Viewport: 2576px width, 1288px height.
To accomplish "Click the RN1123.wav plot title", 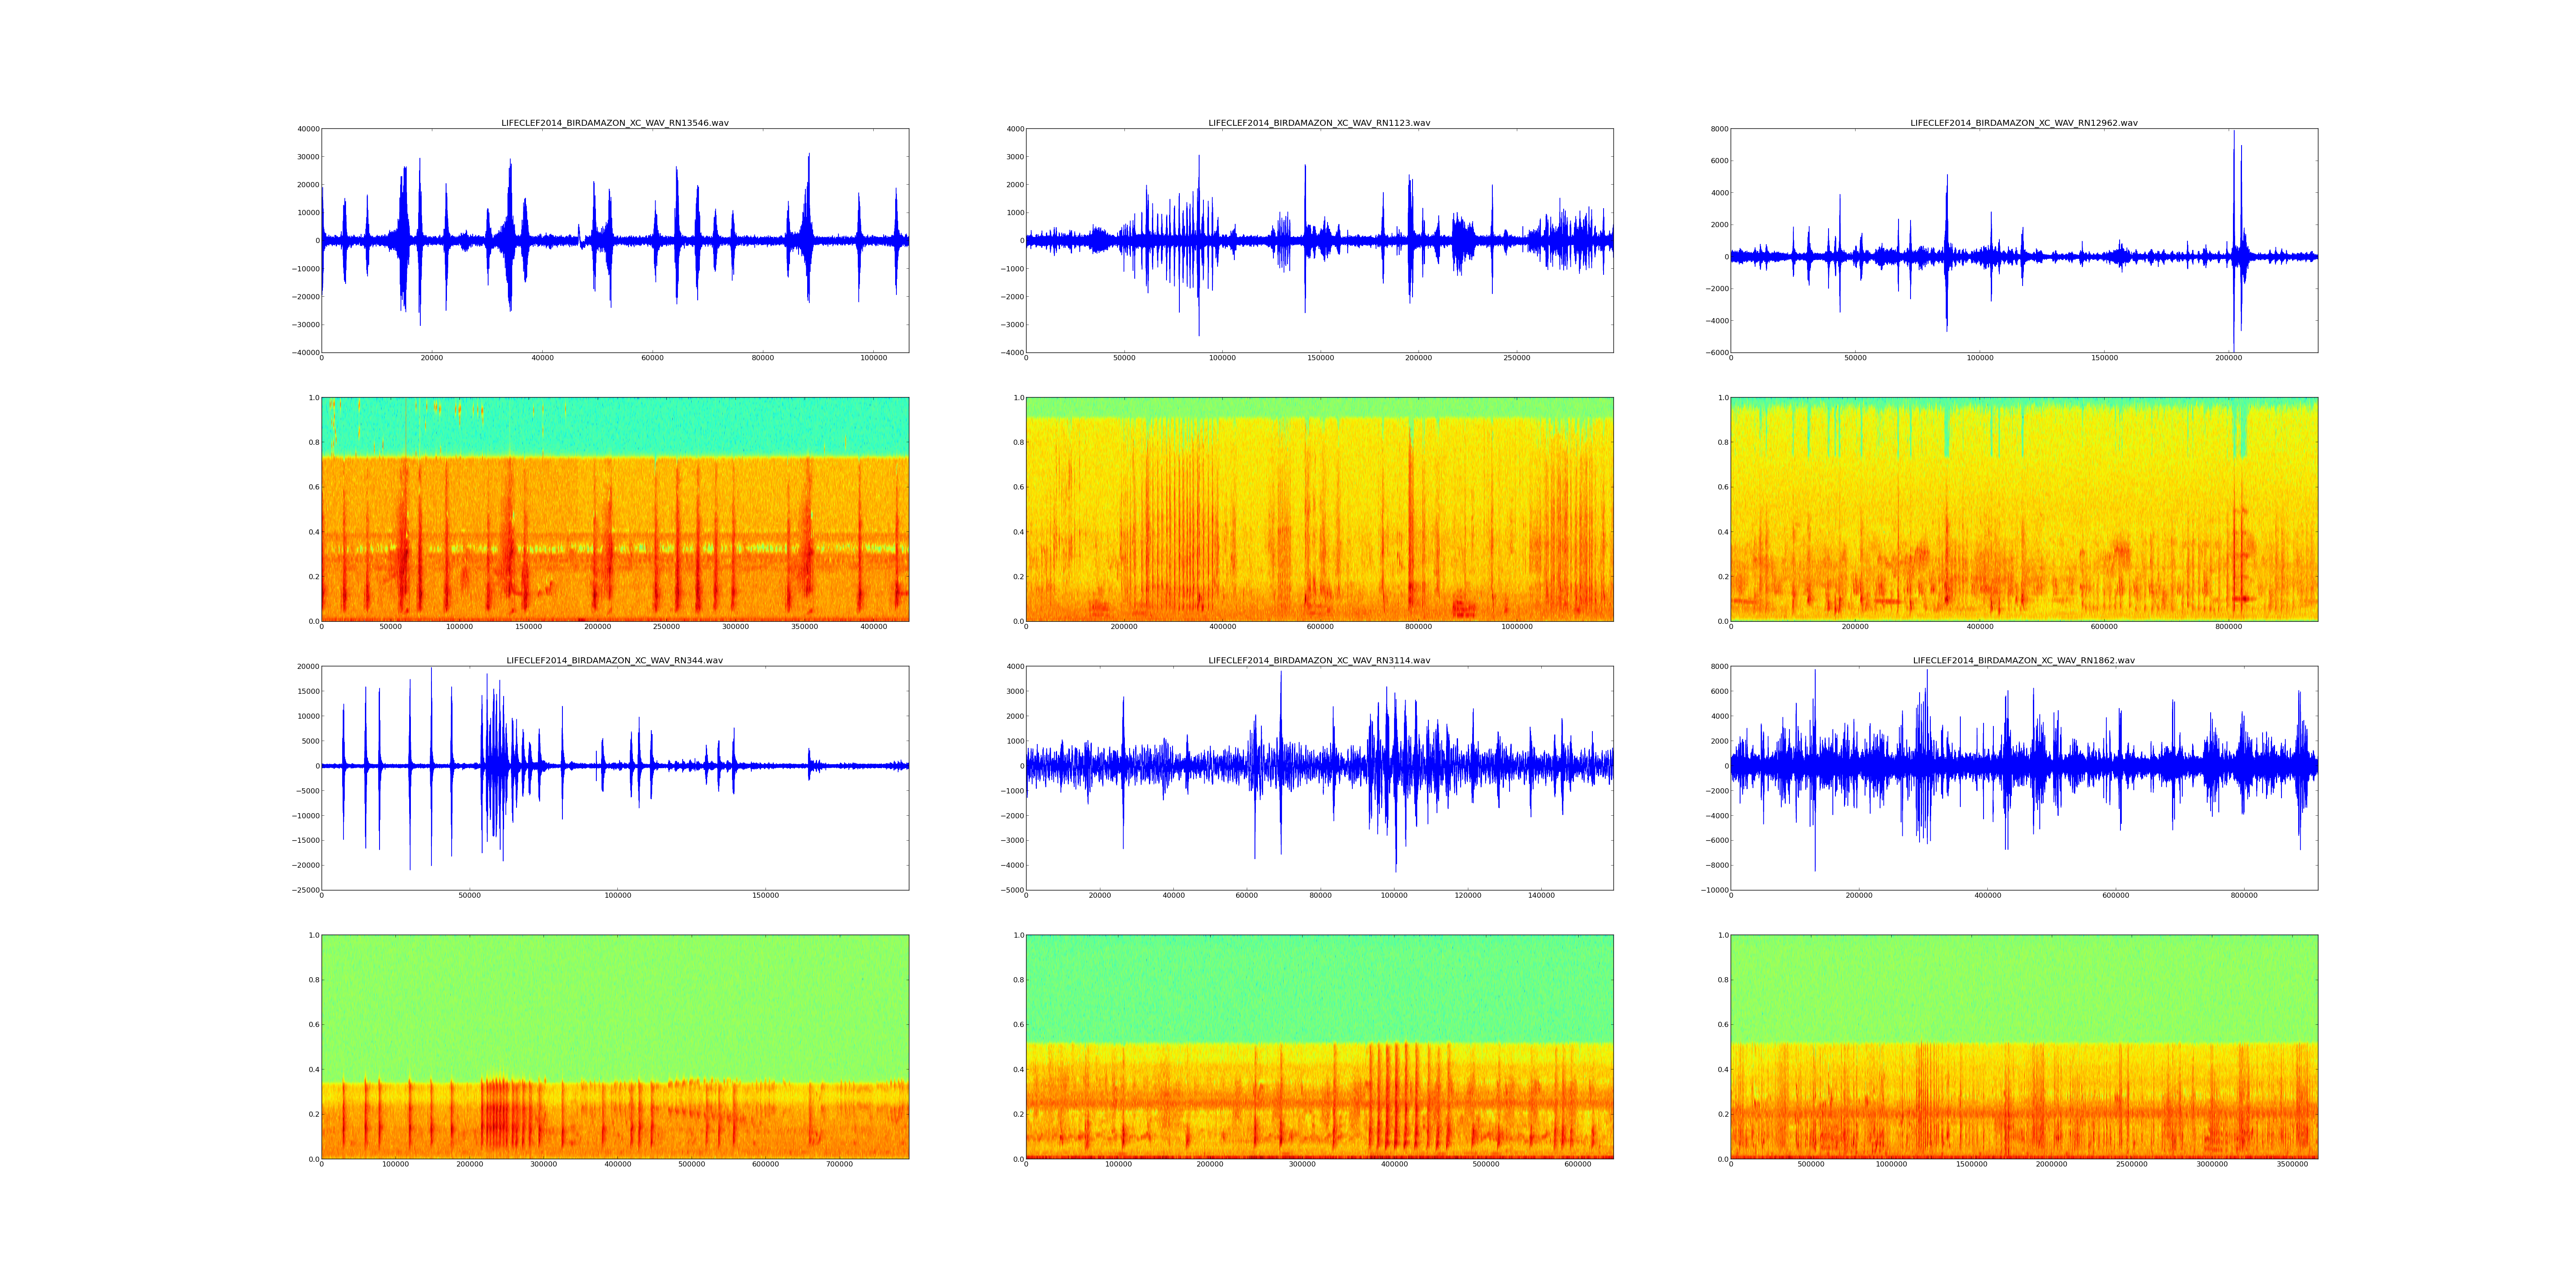I will click(x=1319, y=123).
